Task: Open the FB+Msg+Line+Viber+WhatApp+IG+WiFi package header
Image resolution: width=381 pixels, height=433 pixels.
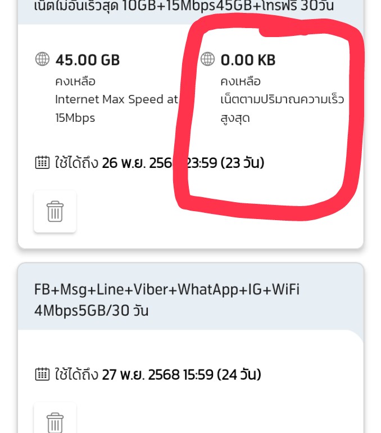Action: point(190,297)
